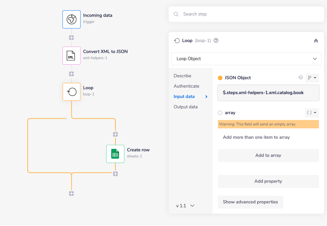Click the Google Sheets Create row icon
This screenshot has width=327, height=226.
pos(115,154)
